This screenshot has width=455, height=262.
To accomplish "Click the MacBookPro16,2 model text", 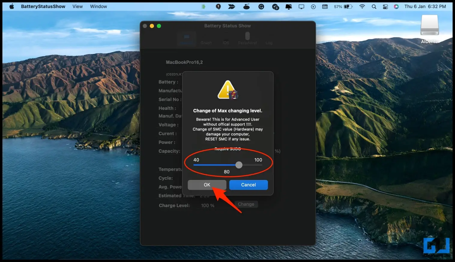I will coord(184,62).
